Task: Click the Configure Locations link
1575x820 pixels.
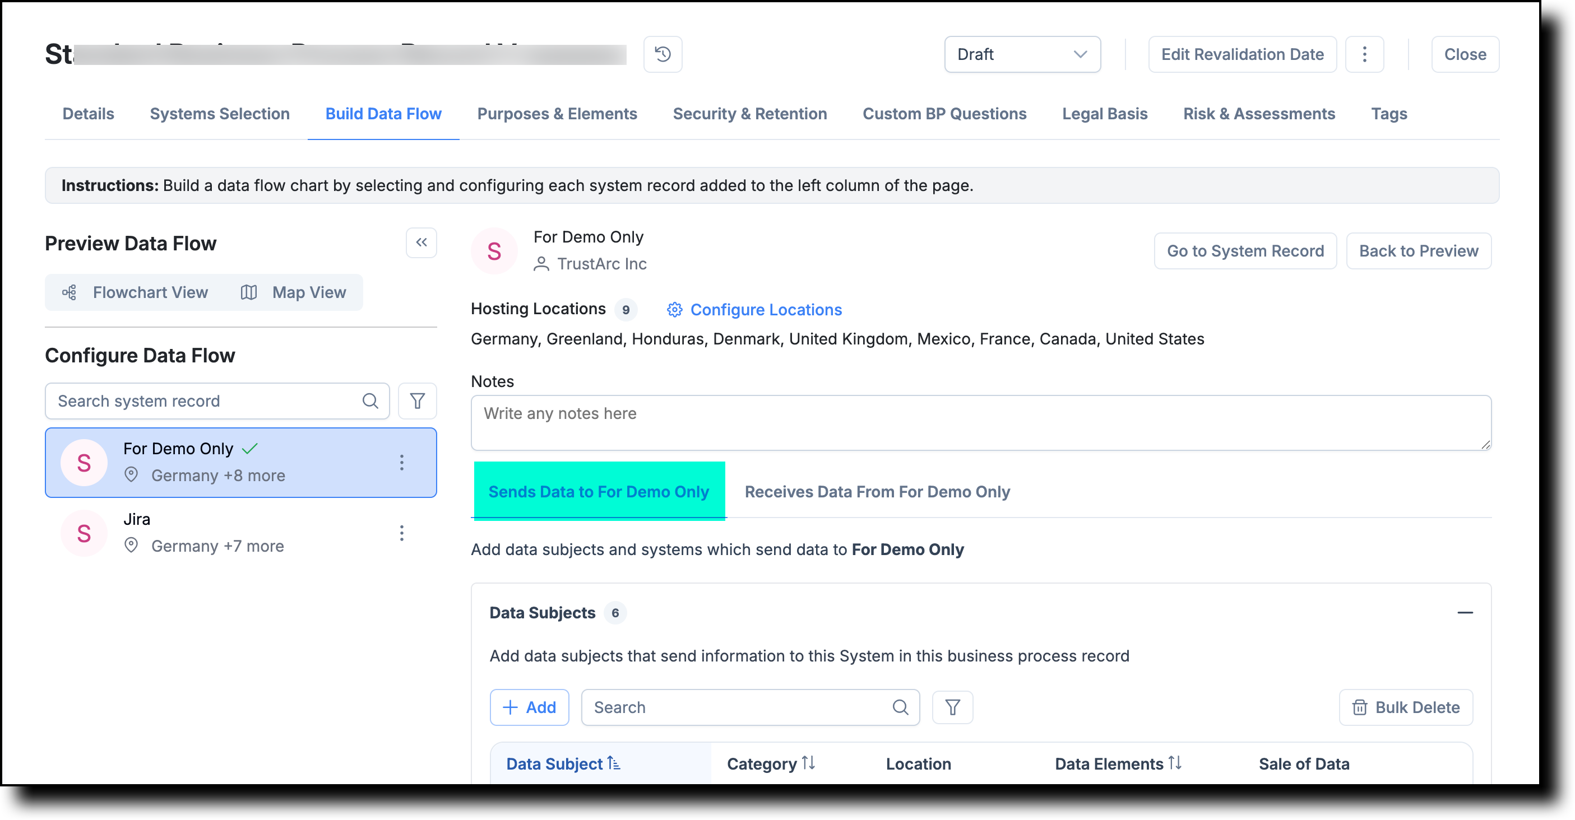Action: 766,310
